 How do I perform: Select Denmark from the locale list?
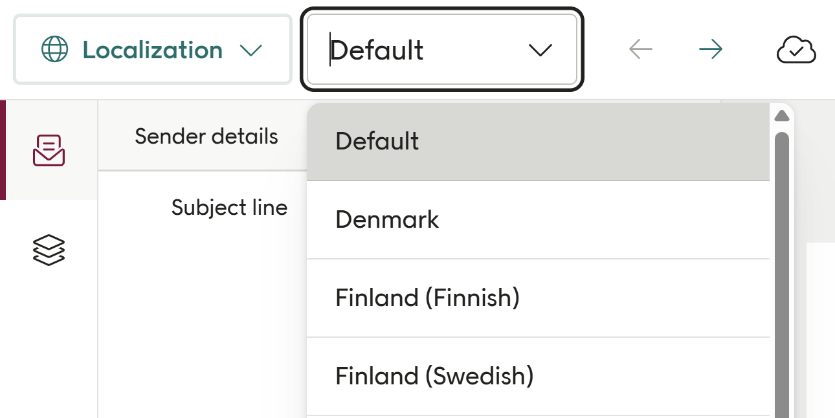(387, 220)
